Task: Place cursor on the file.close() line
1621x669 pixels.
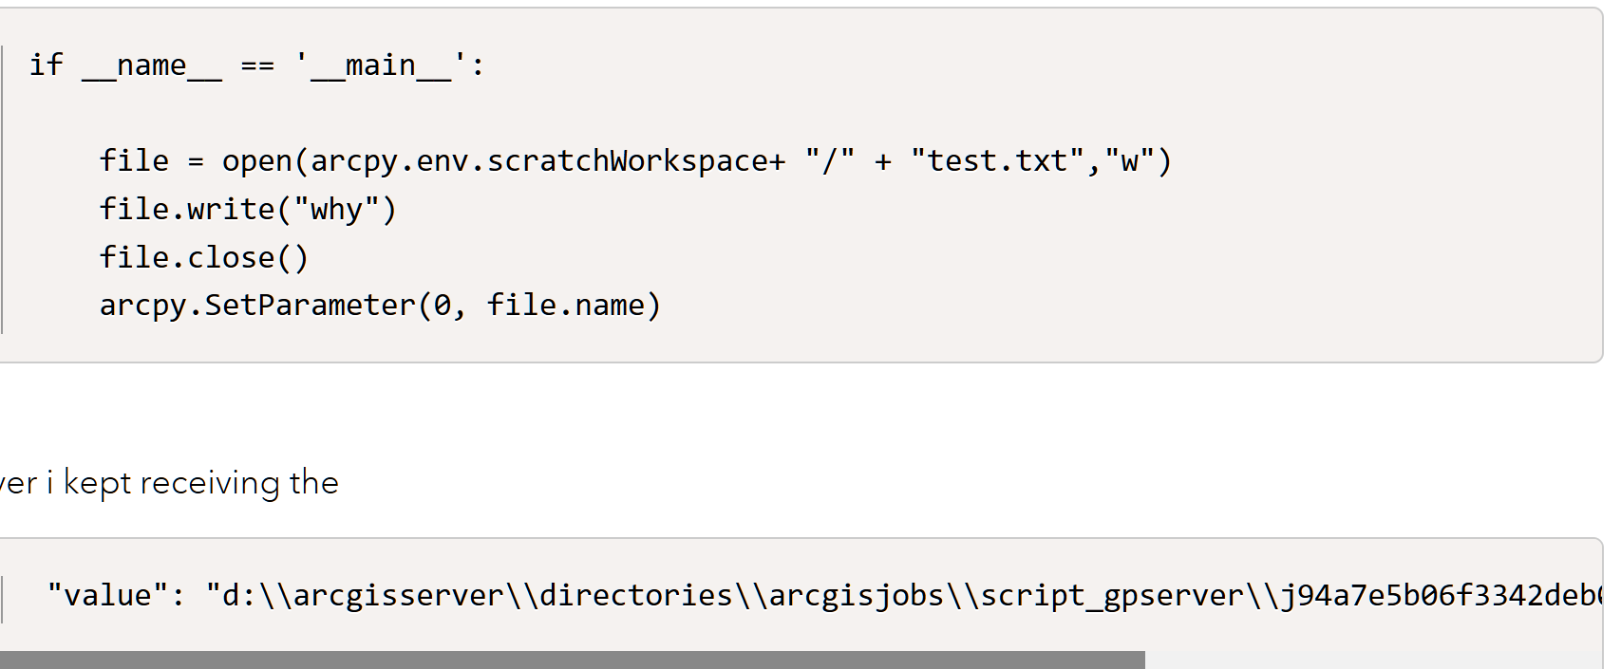Action: [x=204, y=257]
